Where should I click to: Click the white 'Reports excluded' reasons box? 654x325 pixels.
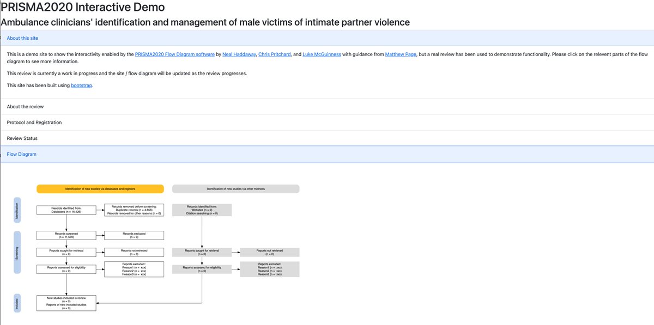tap(134, 269)
